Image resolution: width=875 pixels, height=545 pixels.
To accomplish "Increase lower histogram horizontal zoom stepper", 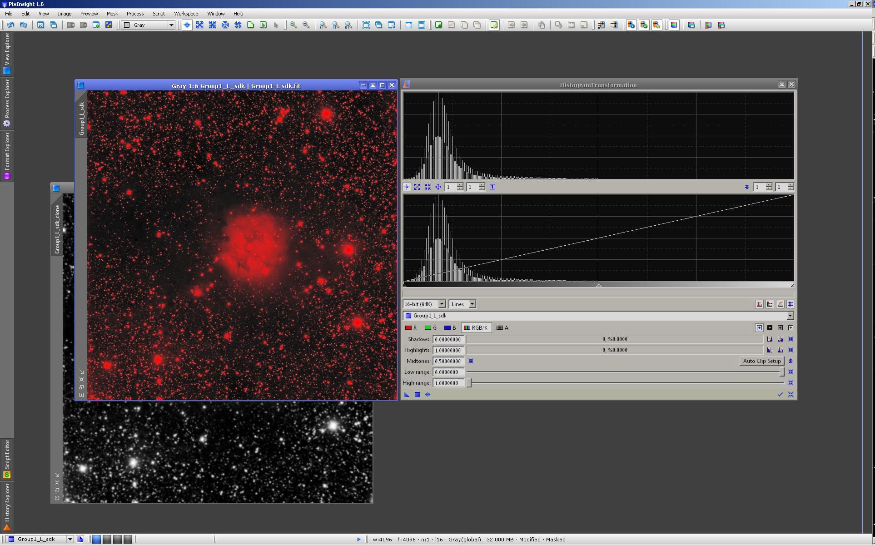I will (x=460, y=185).
